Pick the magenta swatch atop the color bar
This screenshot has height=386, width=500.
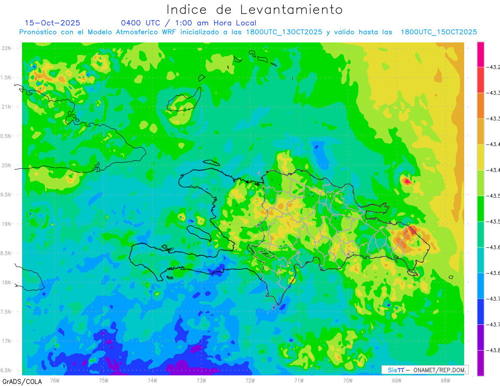tap(480, 54)
